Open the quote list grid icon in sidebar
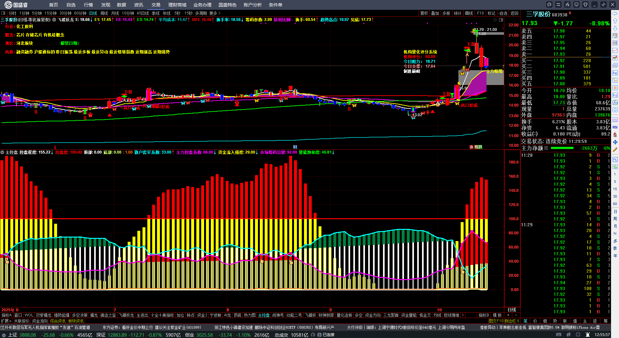The width and height of the screenshot is (619, 338). (x=615, y=43)
